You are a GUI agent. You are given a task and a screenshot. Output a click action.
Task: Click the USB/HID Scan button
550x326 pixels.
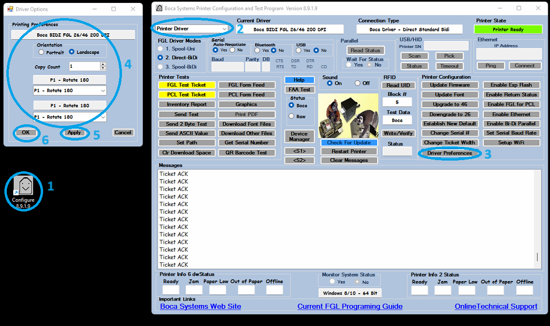click(x=414, y=56)
